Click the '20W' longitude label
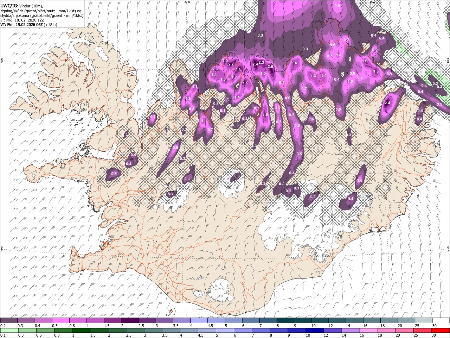The height and width of the screenshot is (338, 450). pyautogui.click(x=187, y=2)
